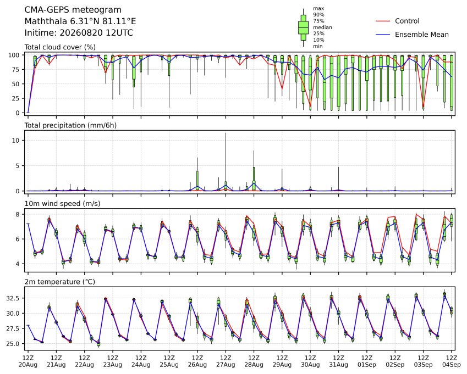The height and width of the screenshot is (374, 467).
Task: Click the 32.5 temperature y-axis tick label
Action: [x=13, y=298]
